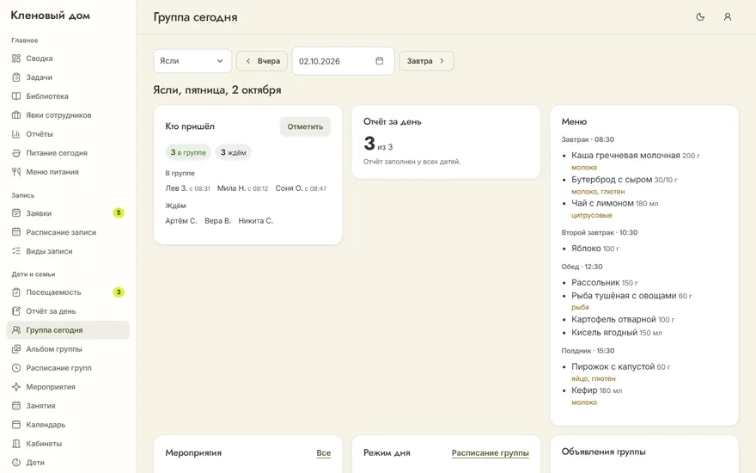Open Отчёты menu item
The width and height of the screenshot is (756, 473).
click(68, 133)
